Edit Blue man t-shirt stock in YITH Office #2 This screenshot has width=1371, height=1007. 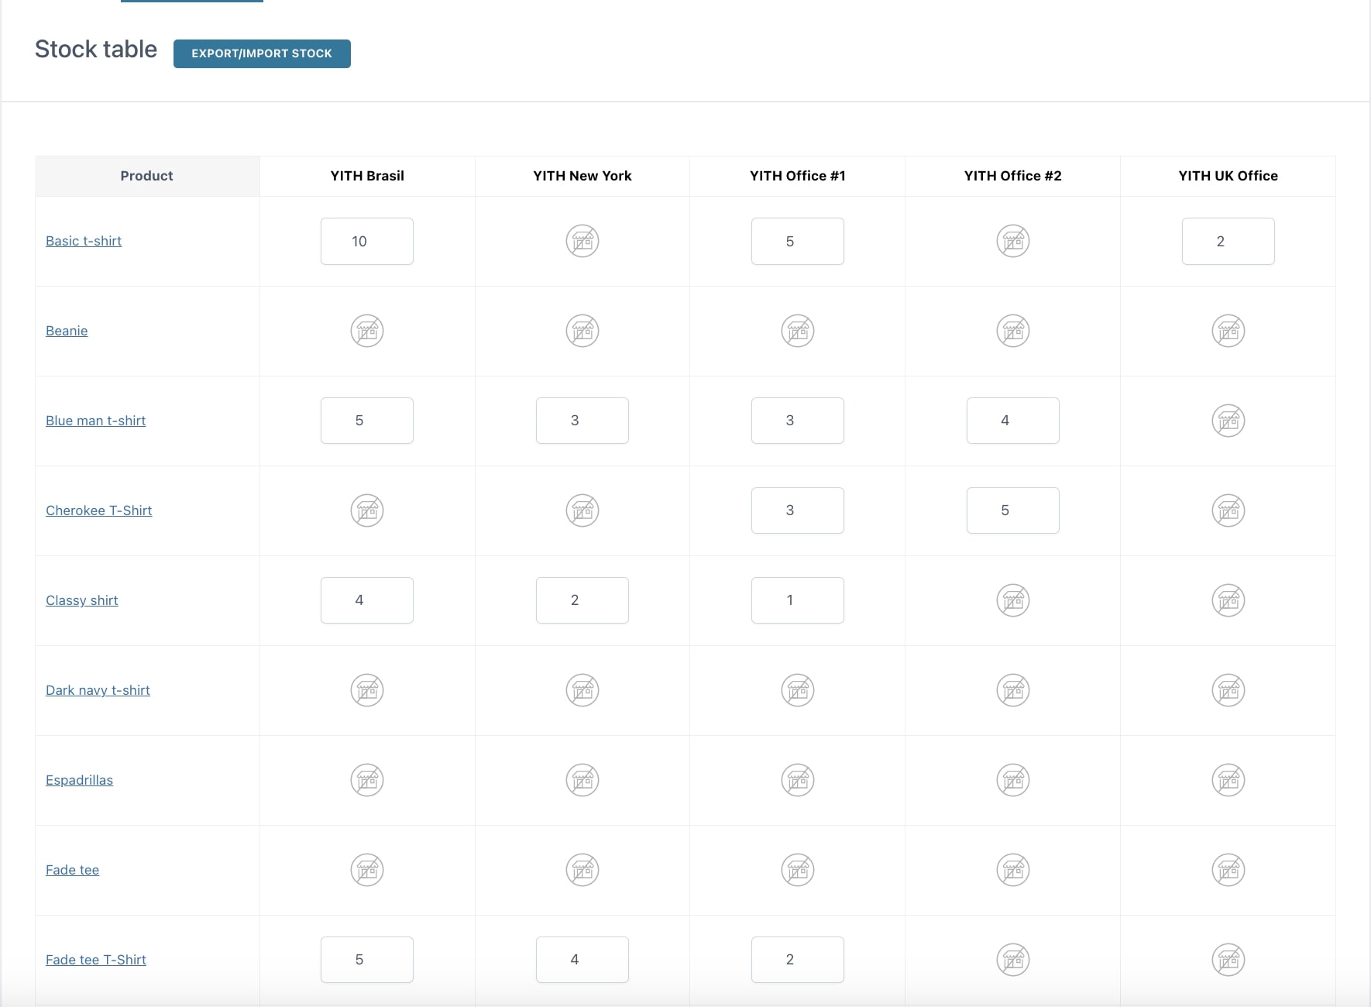click(x=1013, y=421)
